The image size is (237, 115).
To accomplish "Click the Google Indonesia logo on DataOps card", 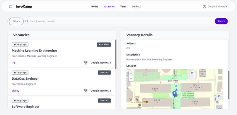I will pyautogui.click(x=86, y=91).
